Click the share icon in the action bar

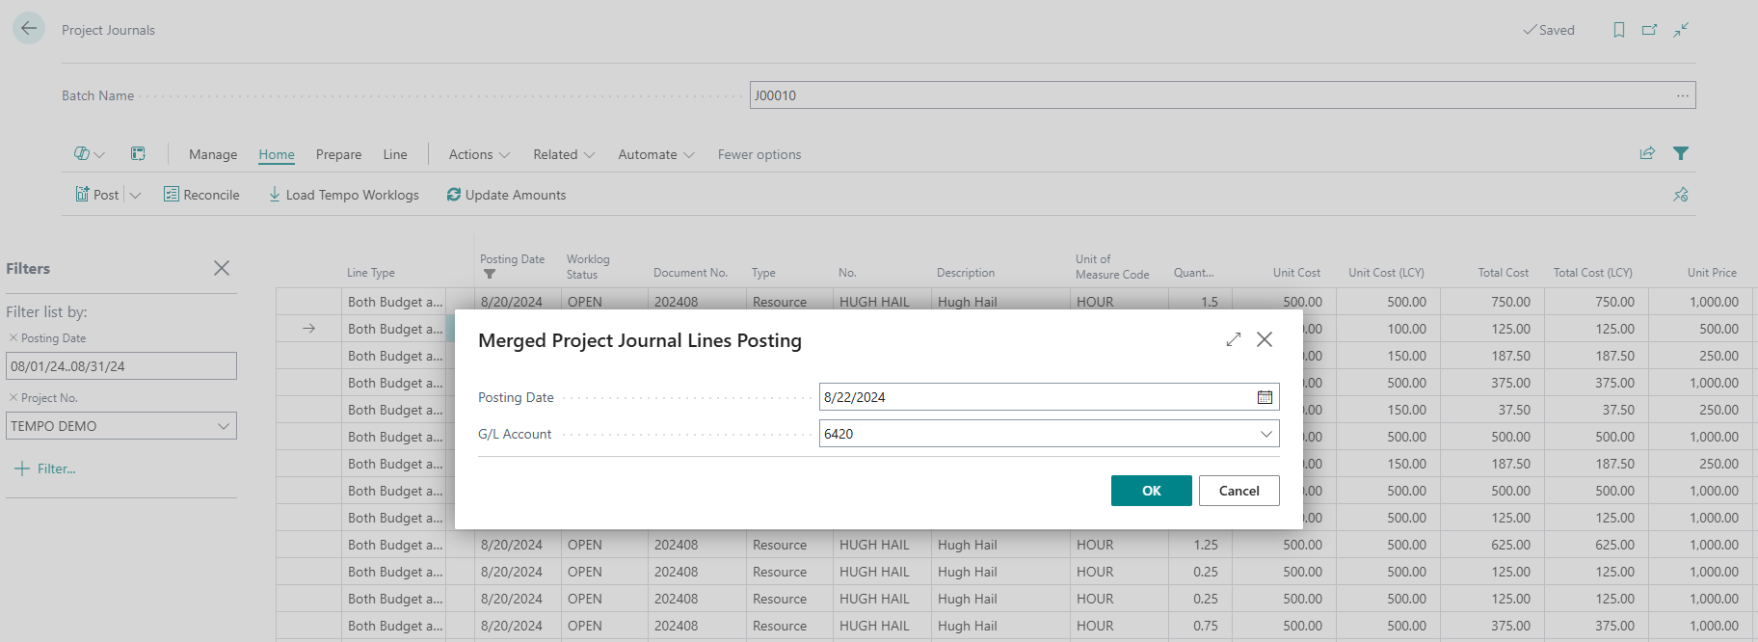(x=1647, y=153)
